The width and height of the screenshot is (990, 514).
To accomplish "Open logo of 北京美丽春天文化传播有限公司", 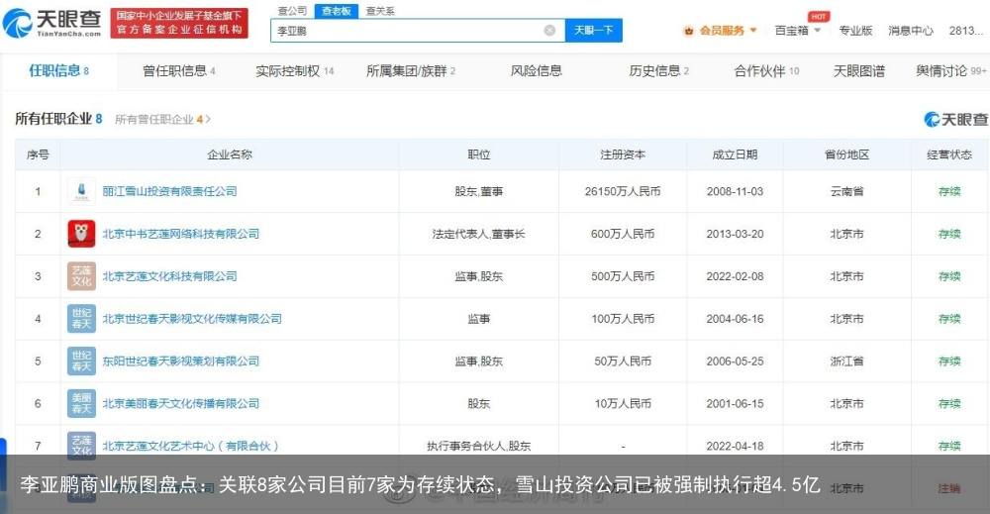I will 81,403.
